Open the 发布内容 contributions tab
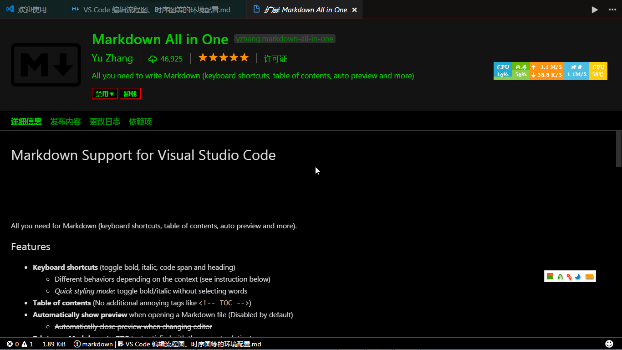The image size is (622, 350). (x=66, y=121)
